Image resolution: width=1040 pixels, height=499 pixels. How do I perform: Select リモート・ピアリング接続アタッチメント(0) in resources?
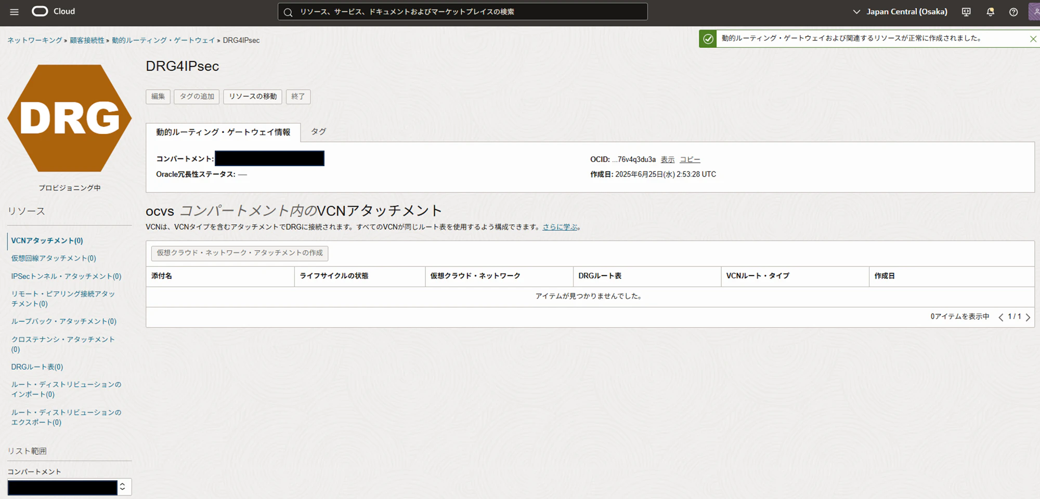63,299
